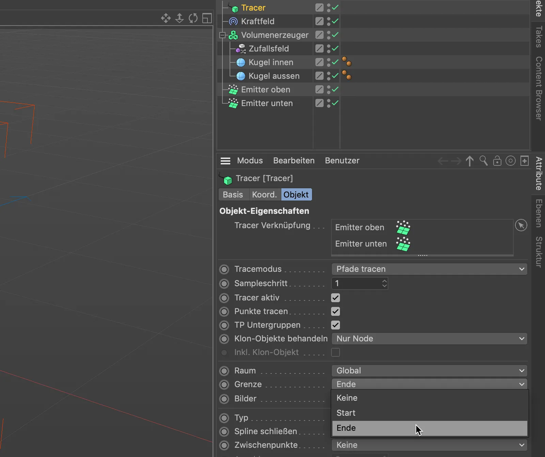Open the Klon-Objekte behandeln dropdown
The width and height of the screenshot is (545, 457).
(429, 339)
